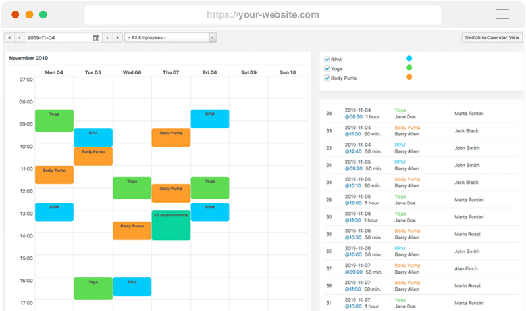526x311 pixels.
Task: Toggle the RPM class checkbox
Action: (327, 59)
